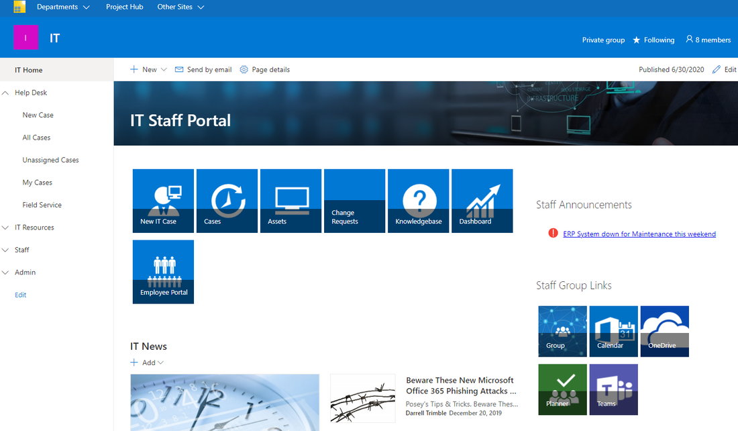Open the group Calendar tile
The width and height of the screenshot is (738, 431).
(613, 330)
